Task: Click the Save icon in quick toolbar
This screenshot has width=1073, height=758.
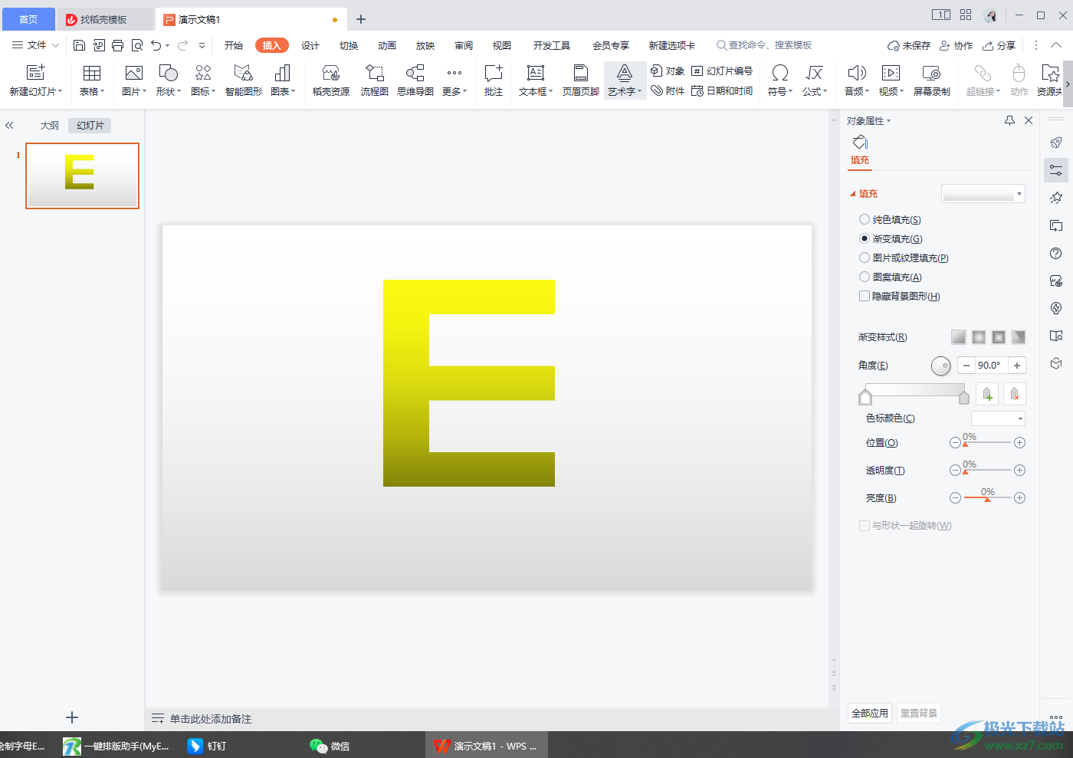Action: [x=79, y=45]
